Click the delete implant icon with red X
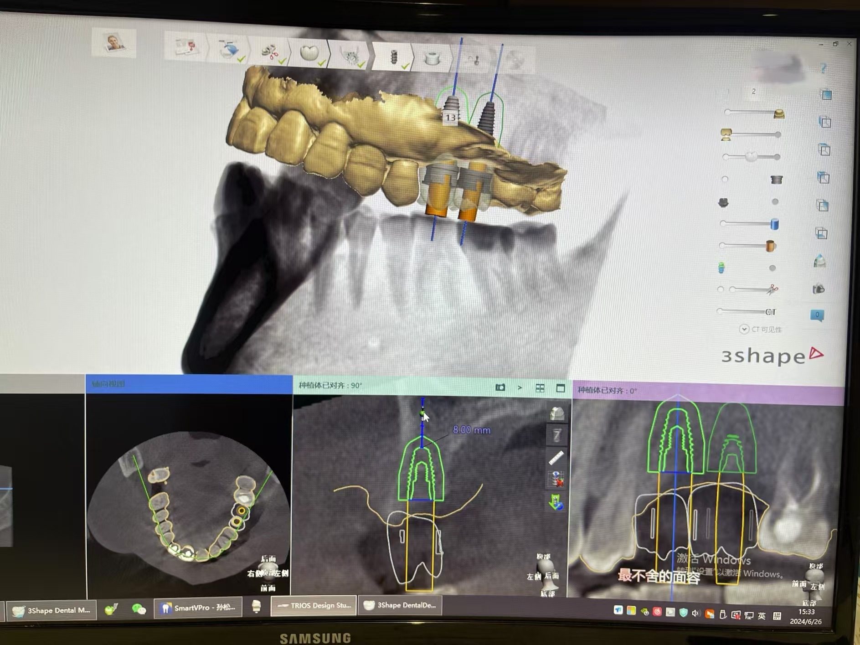This screenshot has width=860, height=645. click(556, 480)
